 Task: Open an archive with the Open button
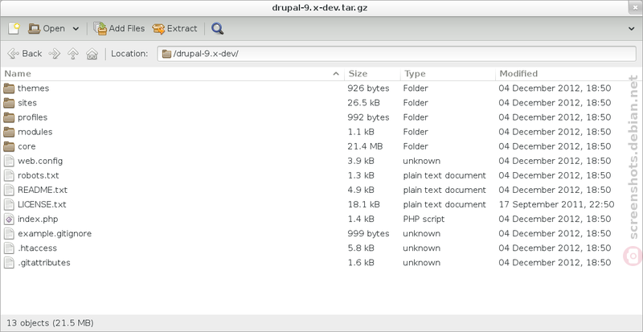coord(47,28)
